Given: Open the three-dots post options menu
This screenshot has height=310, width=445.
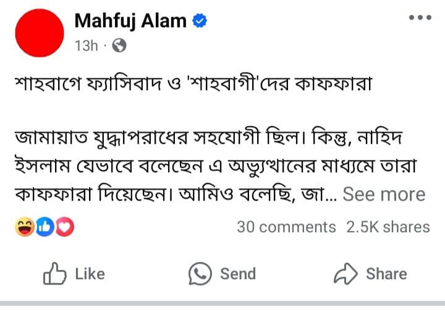Looking at the screenshot, I should [420, 18].
